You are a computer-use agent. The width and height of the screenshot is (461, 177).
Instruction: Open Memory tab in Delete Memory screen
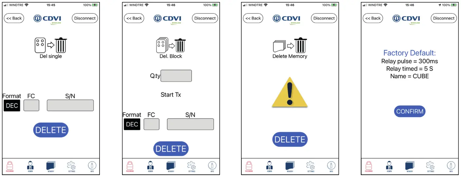tap(290, 166)
